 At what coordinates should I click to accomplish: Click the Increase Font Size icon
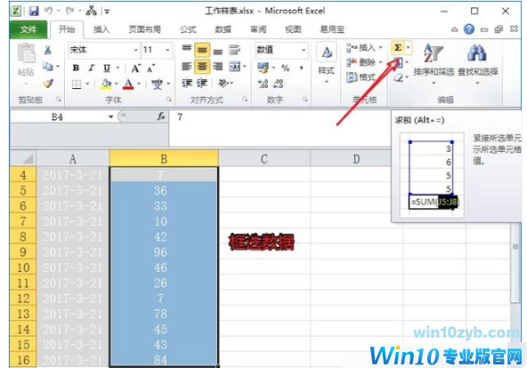135,68
